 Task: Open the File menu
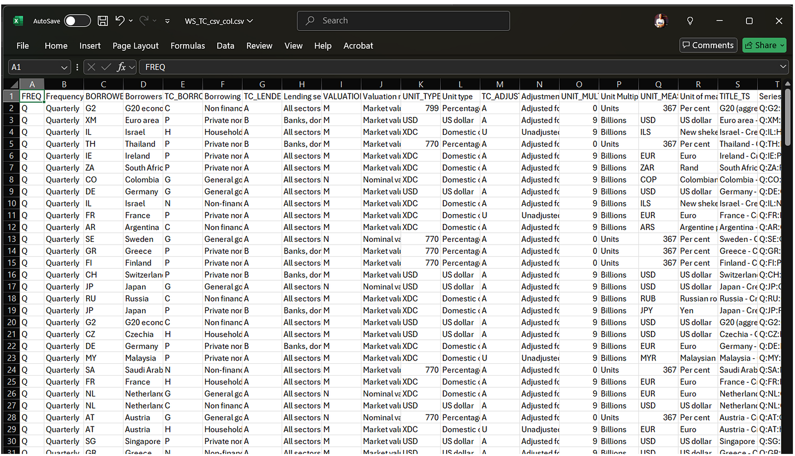22,46
